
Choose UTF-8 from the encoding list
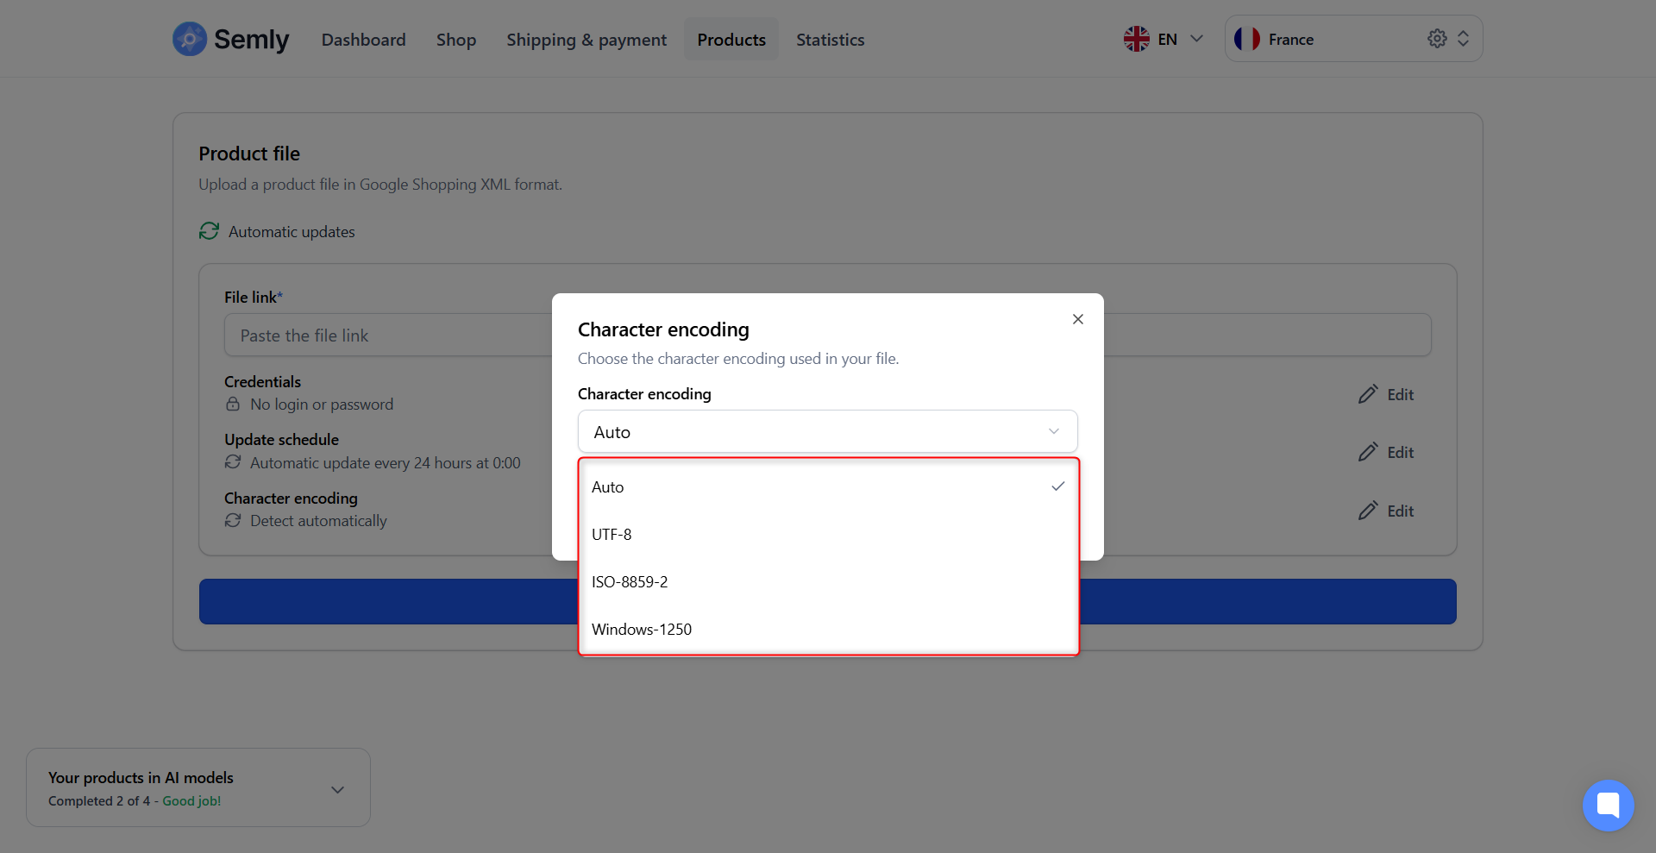tap(828, 534)
